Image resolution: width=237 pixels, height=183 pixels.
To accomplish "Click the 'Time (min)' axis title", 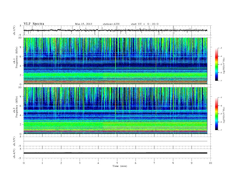I will click(120, 166).
